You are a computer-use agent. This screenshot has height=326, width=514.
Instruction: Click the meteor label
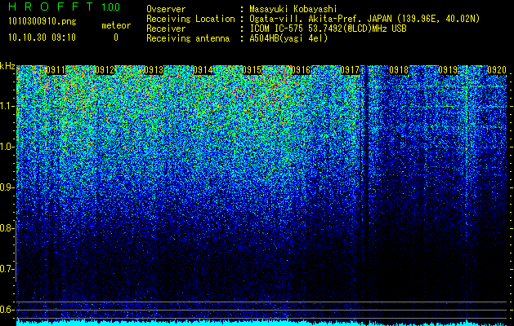coord(116,25)
